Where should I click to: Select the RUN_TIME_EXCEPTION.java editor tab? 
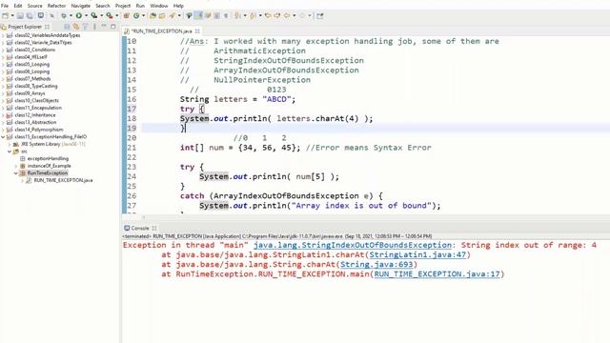point(161,30)
